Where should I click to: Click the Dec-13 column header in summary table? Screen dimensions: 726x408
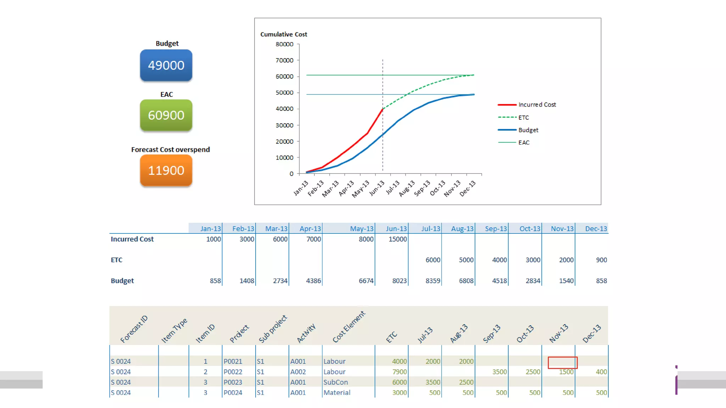tap(596, 229)
